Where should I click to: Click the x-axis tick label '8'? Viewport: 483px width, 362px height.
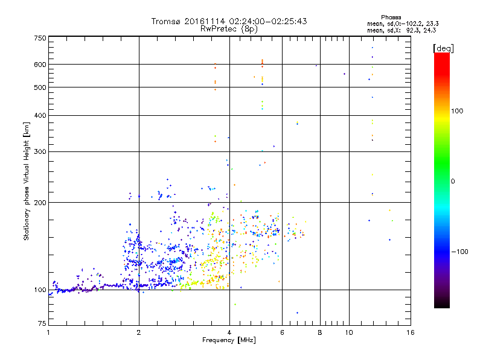tap(320, 332)
